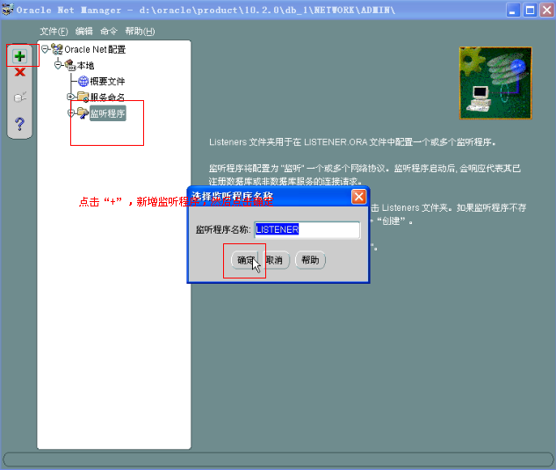Screen dimensions: 556x470
Task: Click the local (本地) node icon
Action: coord(70,65)
